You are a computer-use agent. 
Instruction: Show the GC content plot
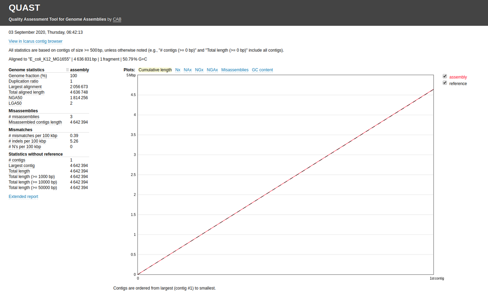(262, 70)
